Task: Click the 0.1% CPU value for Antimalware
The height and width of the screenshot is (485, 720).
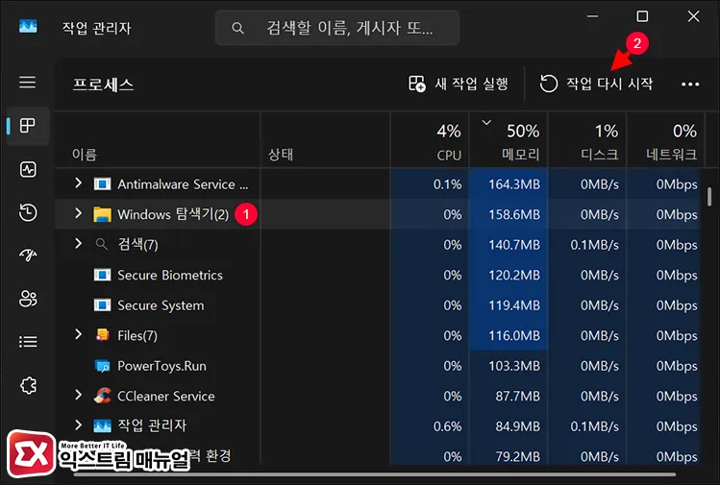Action: point(447,184)
